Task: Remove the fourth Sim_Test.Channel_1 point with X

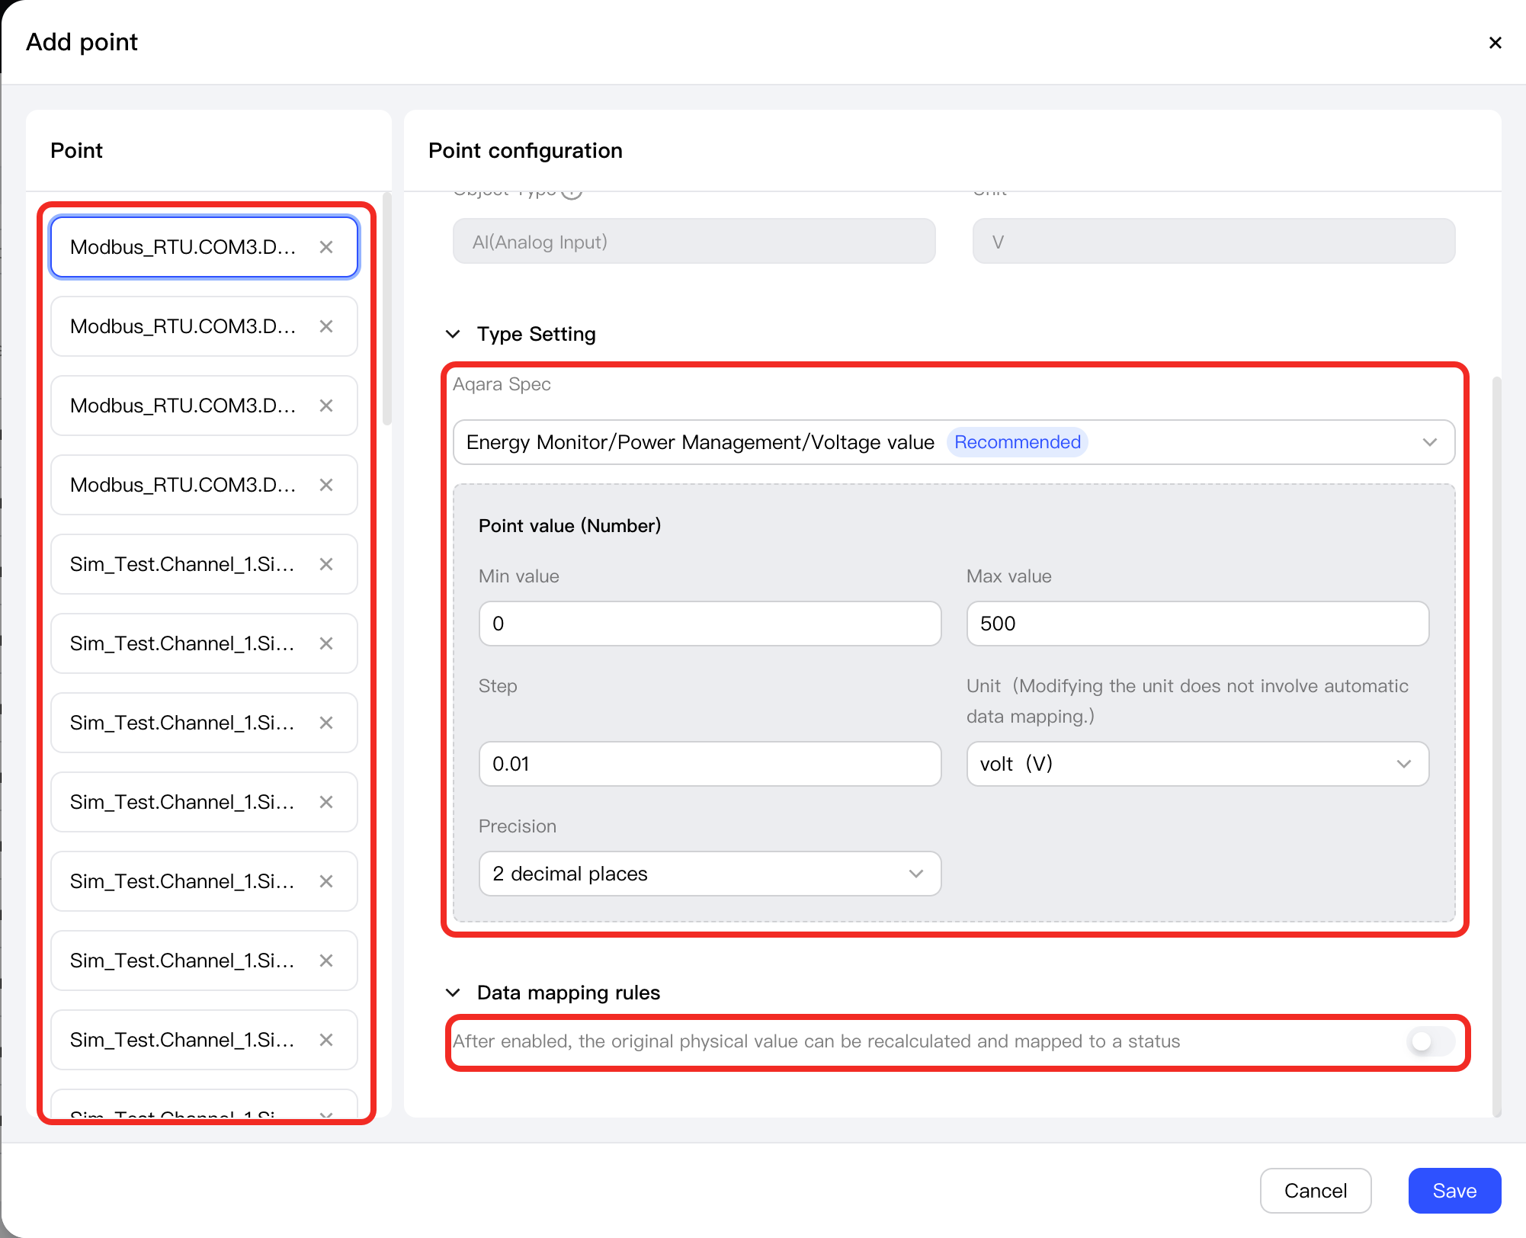Action: [x=326, y=802]
